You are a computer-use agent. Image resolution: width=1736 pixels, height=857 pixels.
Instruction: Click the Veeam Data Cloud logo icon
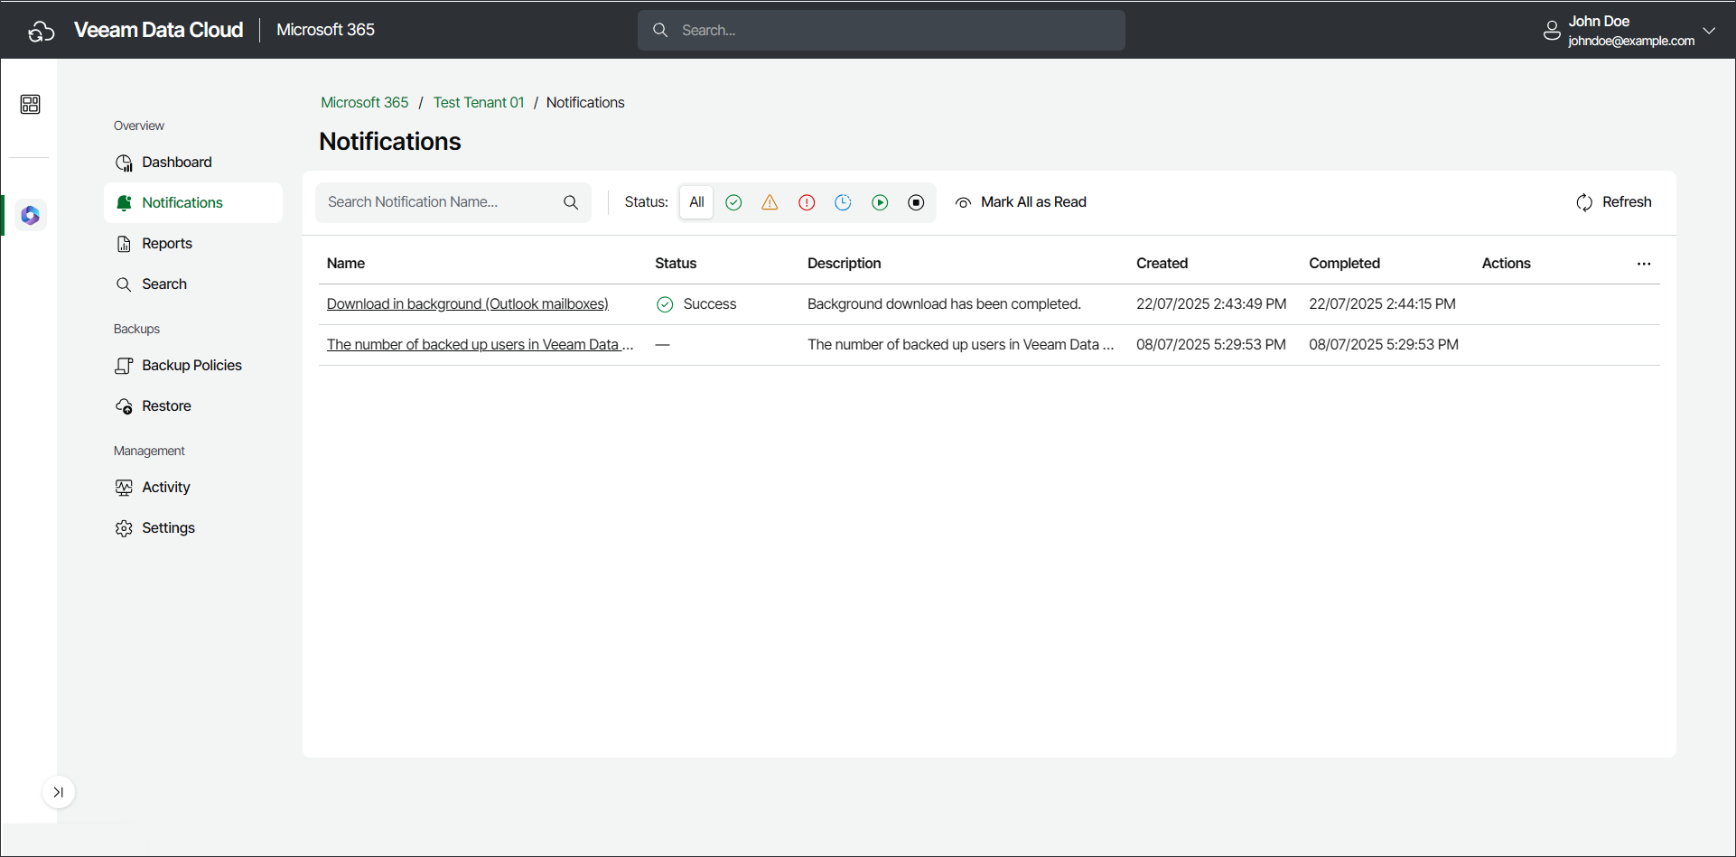[x=42, y=31]
